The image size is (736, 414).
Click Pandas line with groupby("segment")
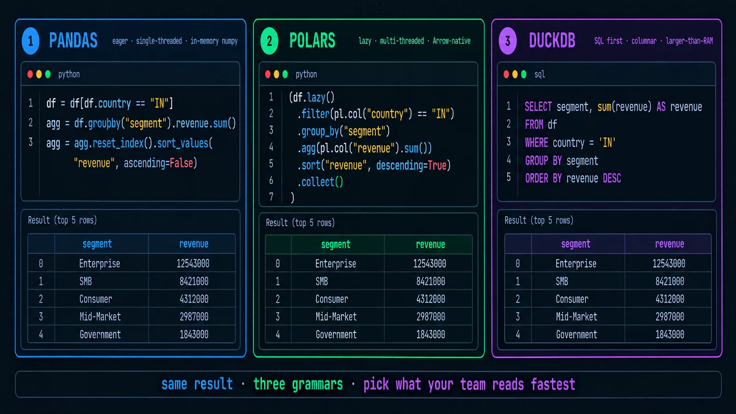click(141, 123)
